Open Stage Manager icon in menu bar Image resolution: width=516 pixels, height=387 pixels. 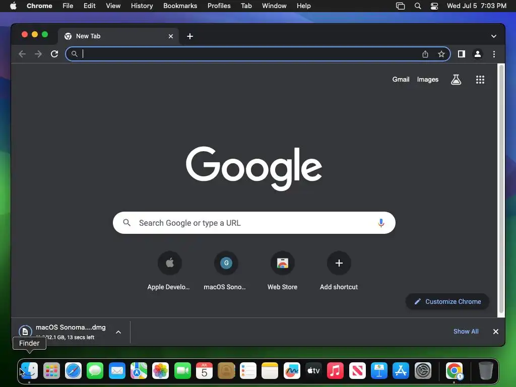click(x=400, y=6)
